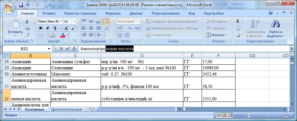
Task: Click the large Вставить paste icon
Action: [15, 24]
